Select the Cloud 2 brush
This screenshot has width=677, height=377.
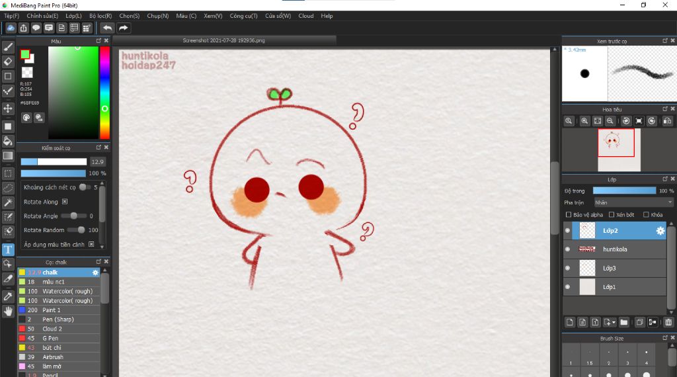59,329
